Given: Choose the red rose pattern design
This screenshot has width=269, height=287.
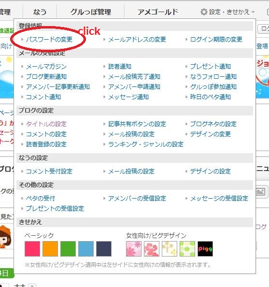Looking at the screenshot, I should point(152,249).
